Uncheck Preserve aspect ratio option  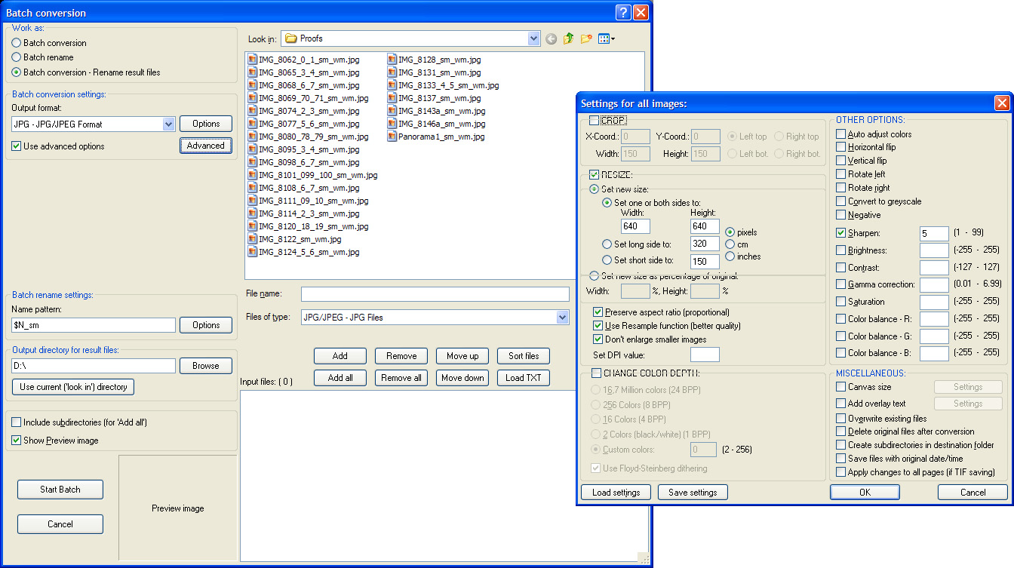pyautogui.click(x=598, y=312)
